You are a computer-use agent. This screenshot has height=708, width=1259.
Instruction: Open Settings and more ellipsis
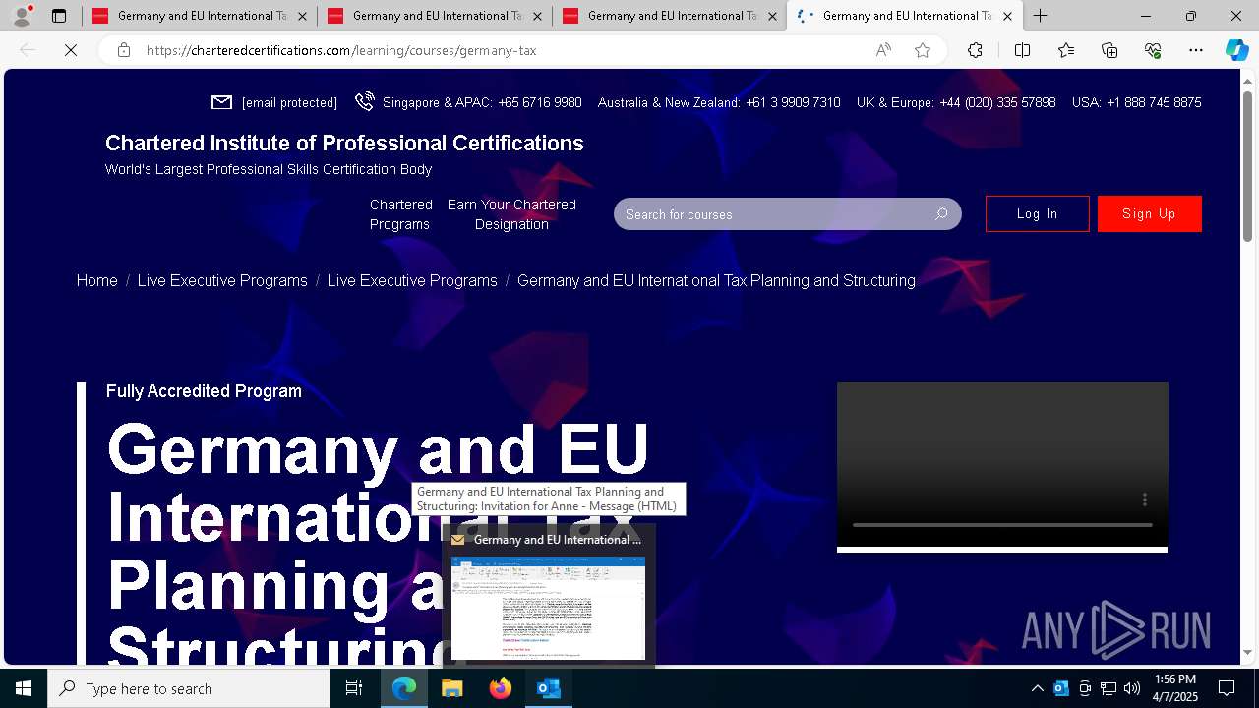coord(1196,50)
